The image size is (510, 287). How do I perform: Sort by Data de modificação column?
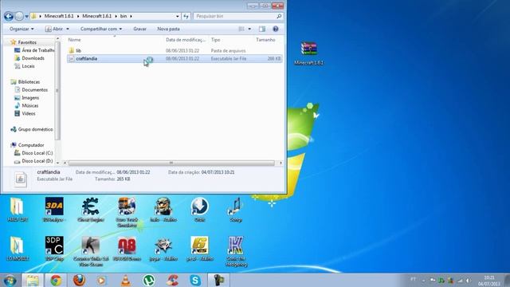[x=186, y=40]
